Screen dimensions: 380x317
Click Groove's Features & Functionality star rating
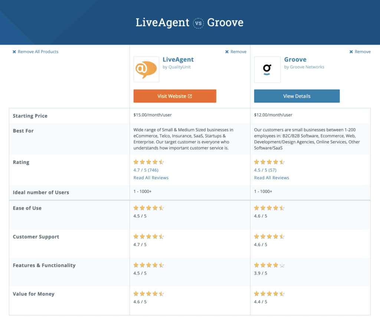tap(269, 265)
